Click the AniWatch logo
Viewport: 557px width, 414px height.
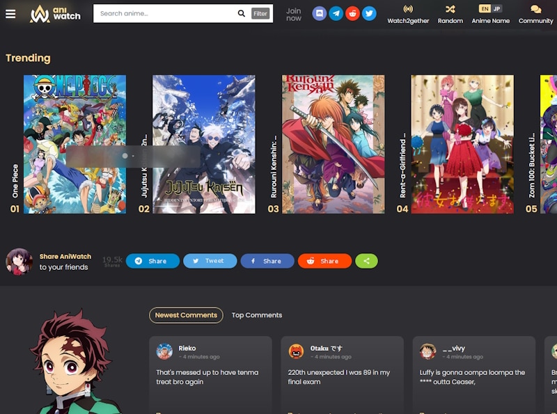[x=52, y=13]
